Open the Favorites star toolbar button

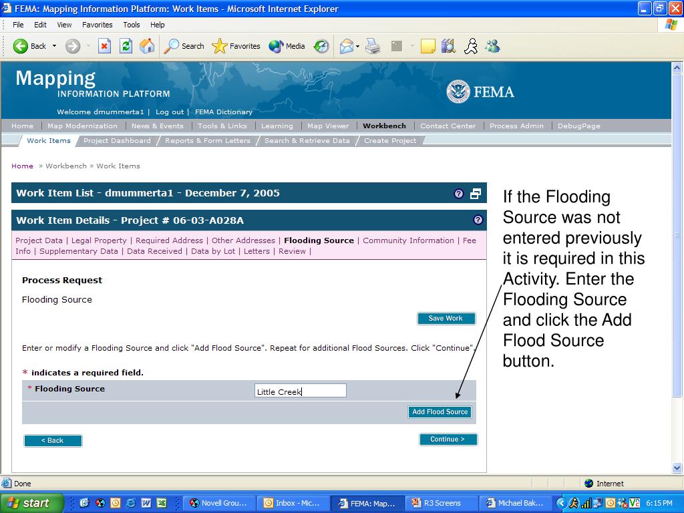click(x=236, y=46)
